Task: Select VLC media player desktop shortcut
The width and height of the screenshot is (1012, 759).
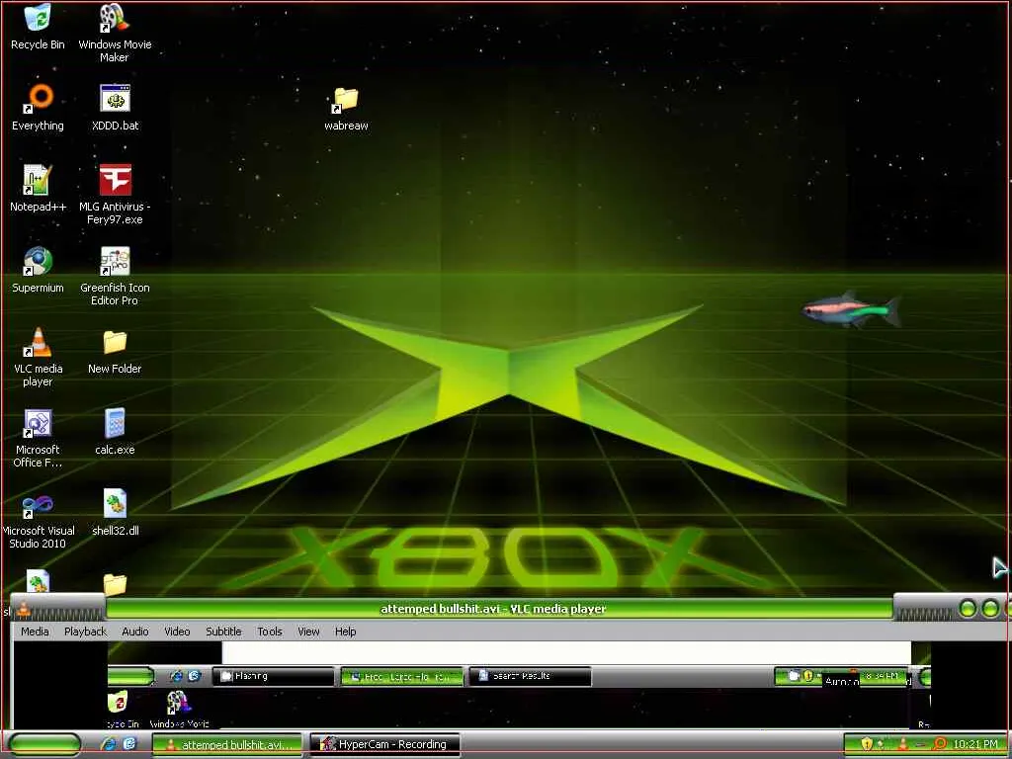Action: (39, 356)
